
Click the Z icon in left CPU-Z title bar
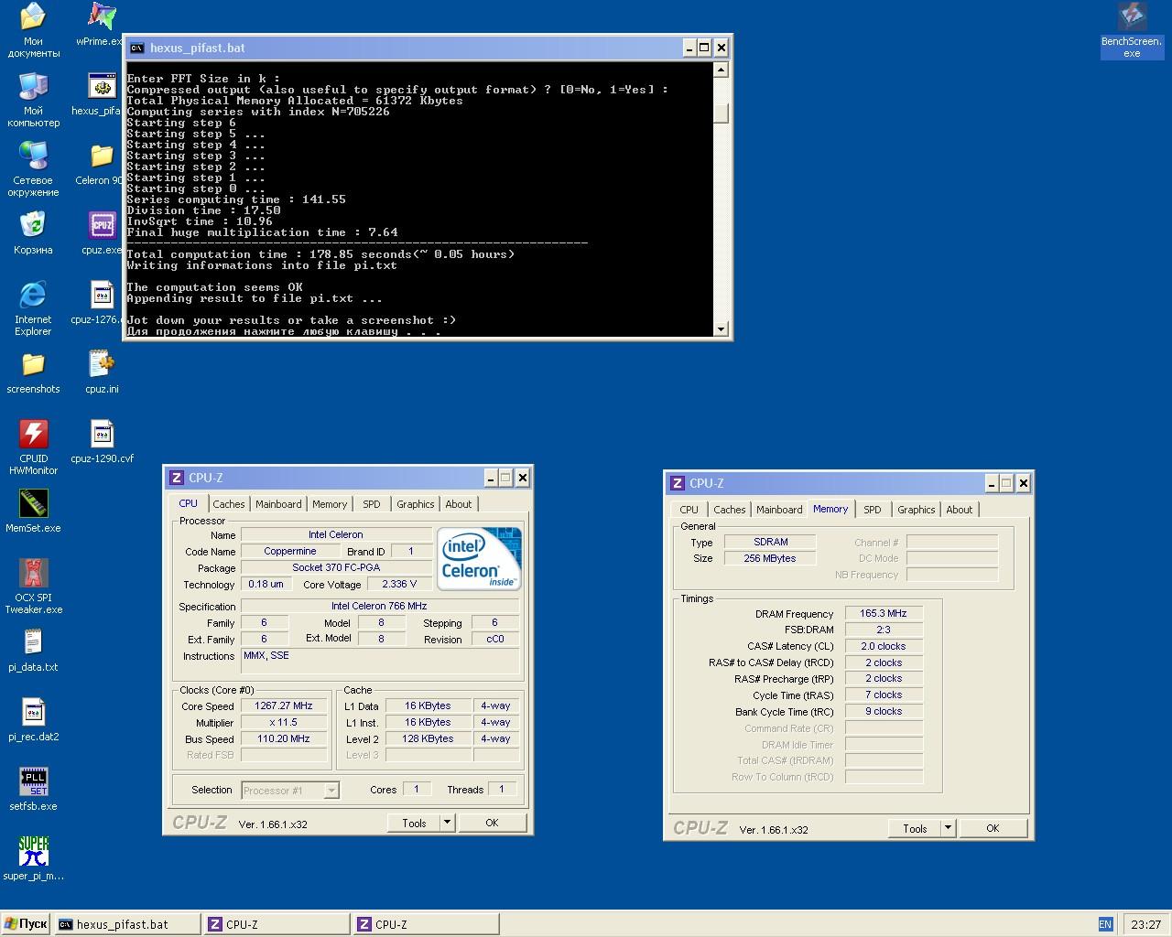coord(177,478)
